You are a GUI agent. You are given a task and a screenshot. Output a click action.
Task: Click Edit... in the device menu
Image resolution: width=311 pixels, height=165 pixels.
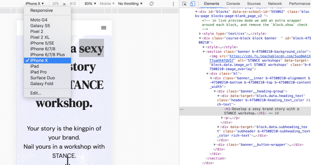coord(47,93)
